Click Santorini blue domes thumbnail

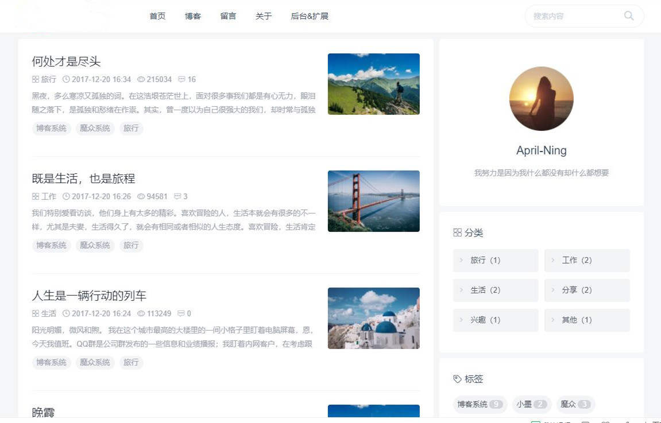click(x=373, y=318)
